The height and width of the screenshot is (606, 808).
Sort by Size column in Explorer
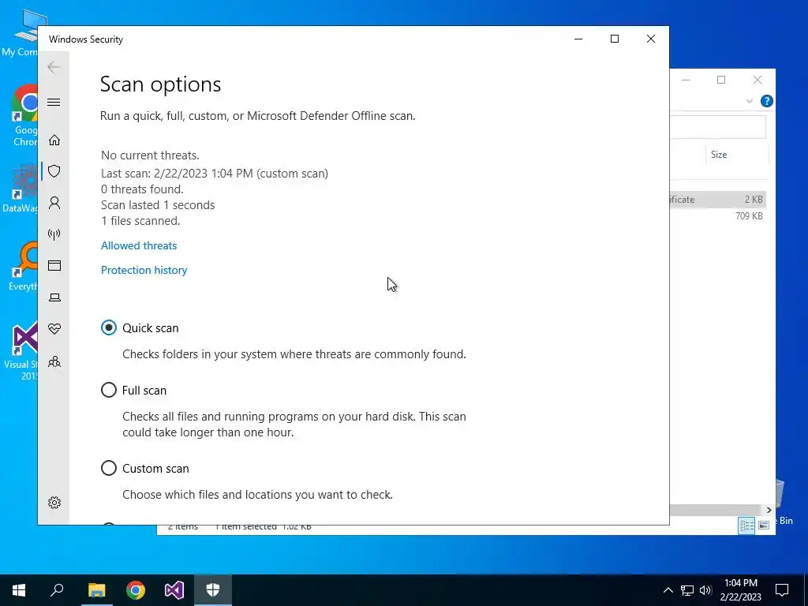pyautogui.click(x=736, y=155)
